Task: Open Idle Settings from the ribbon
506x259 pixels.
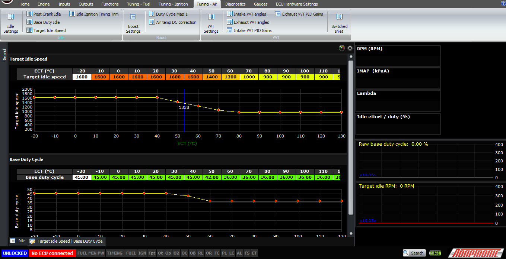Action: pyautogui.click(x=11, y=23)
